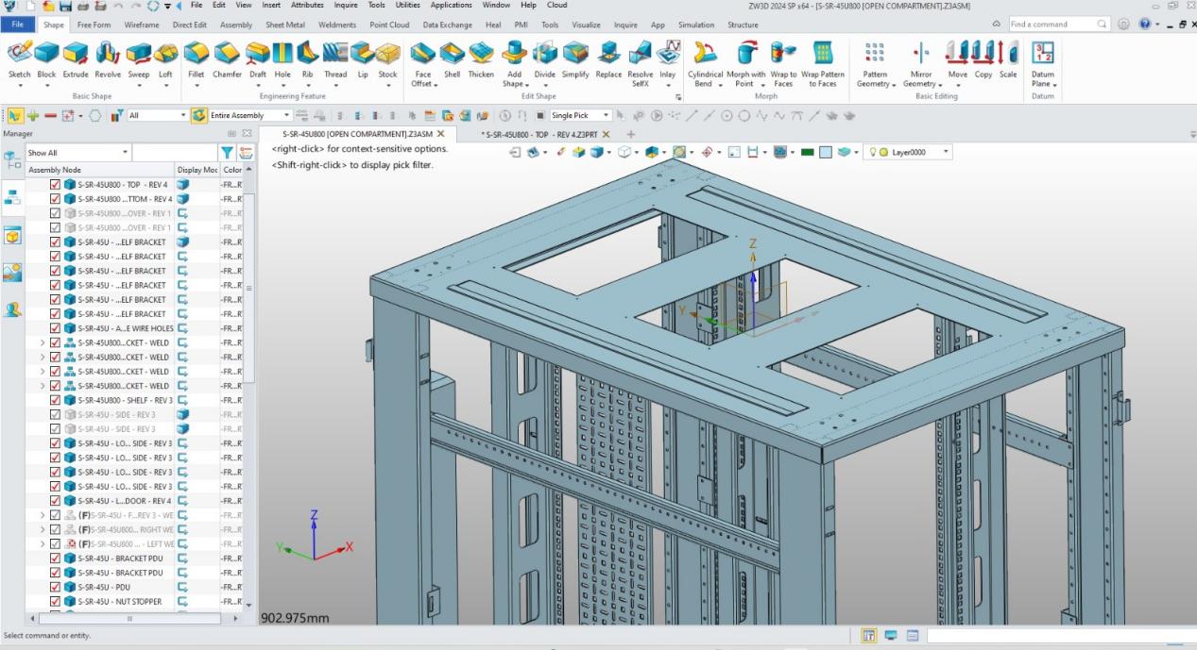Open the Layer0000 layer dropdown
This screenshot has width=1197, height=650.
click(x=947, y=152)
